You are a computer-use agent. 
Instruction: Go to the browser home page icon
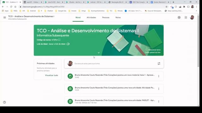(15, 7)
